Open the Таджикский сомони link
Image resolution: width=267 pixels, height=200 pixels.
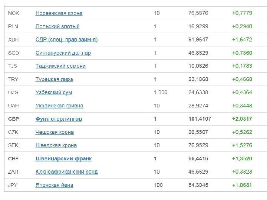pos(60,66)
